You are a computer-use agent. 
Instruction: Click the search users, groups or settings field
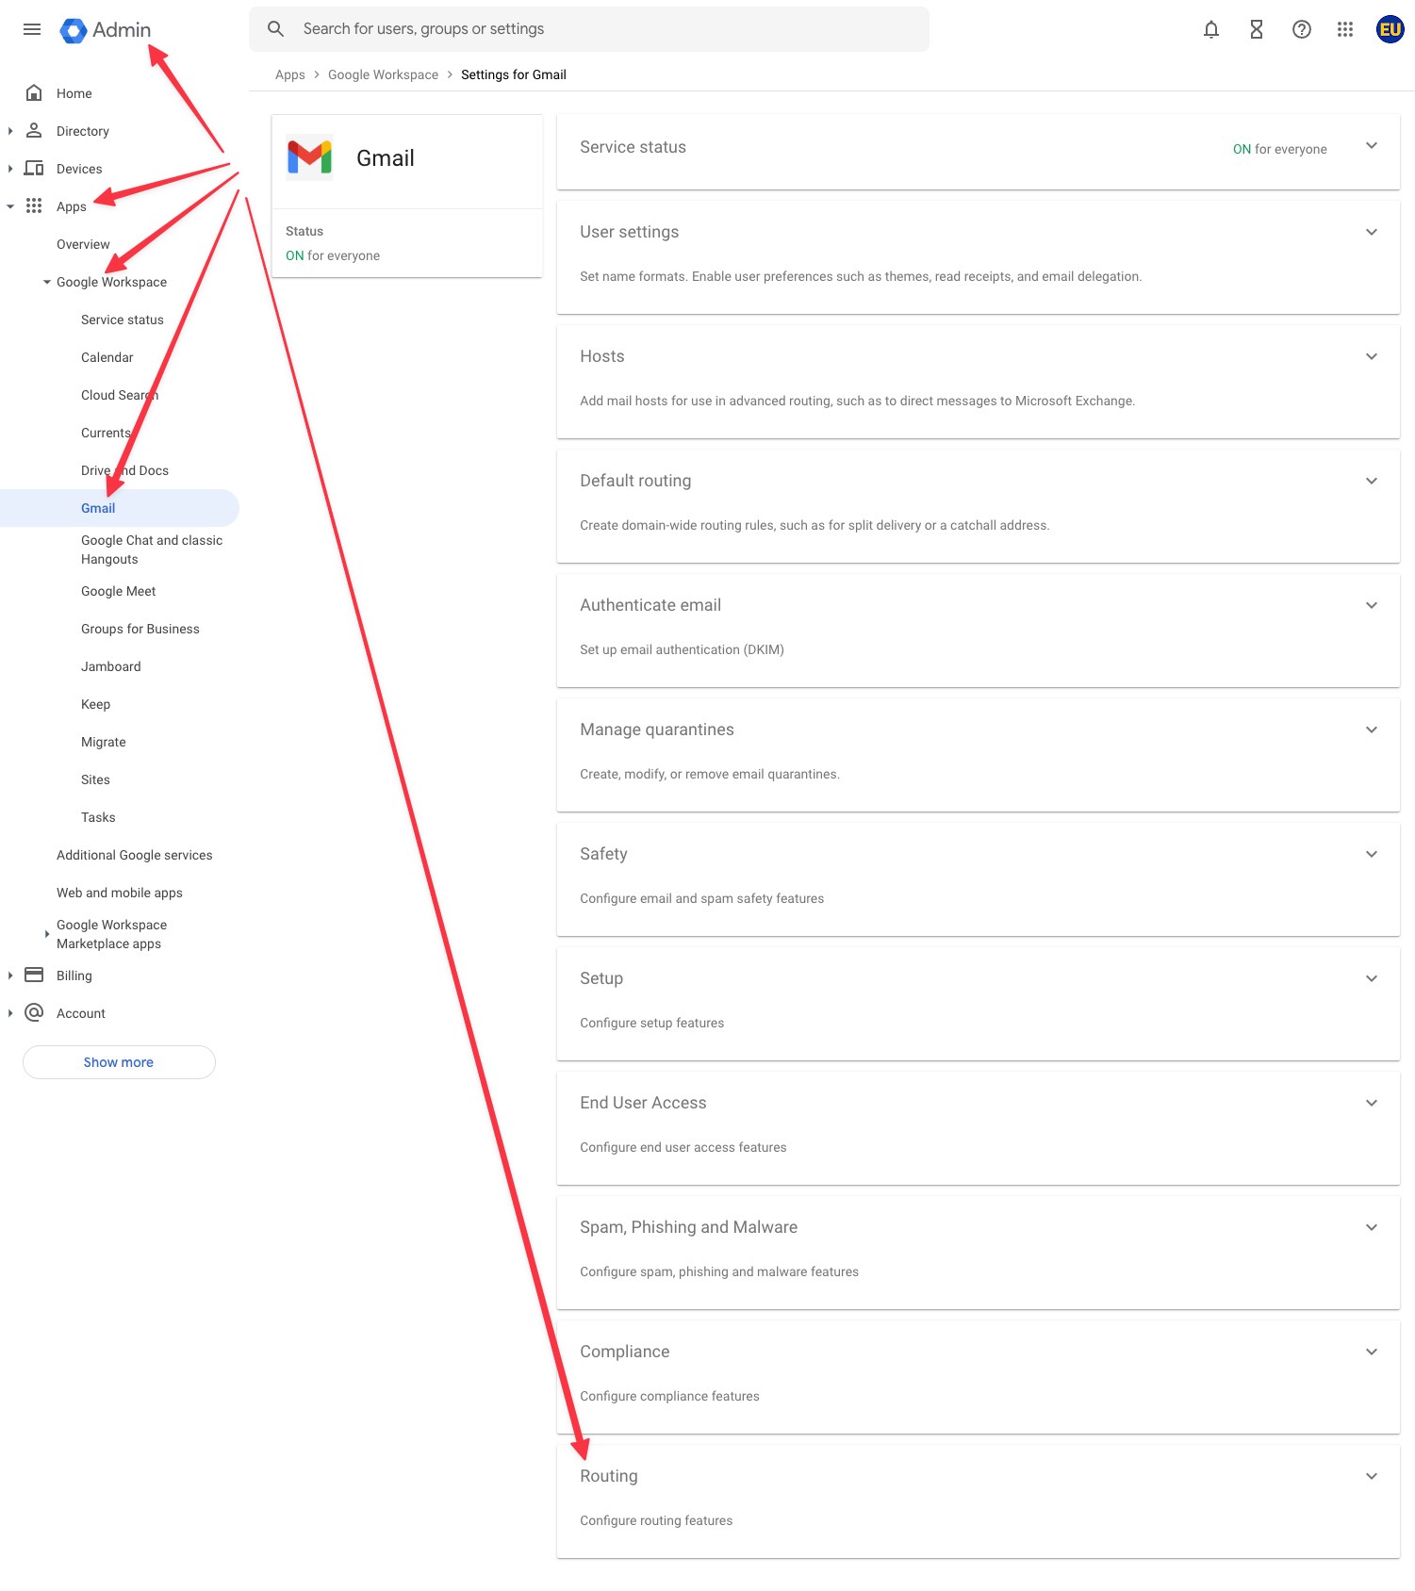point(589,29)
